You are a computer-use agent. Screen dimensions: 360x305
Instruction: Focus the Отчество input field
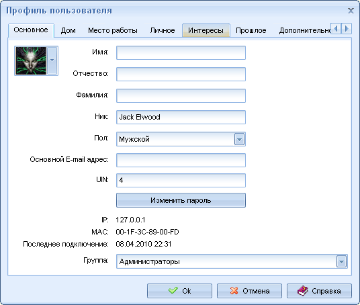(x=181, y=74)
